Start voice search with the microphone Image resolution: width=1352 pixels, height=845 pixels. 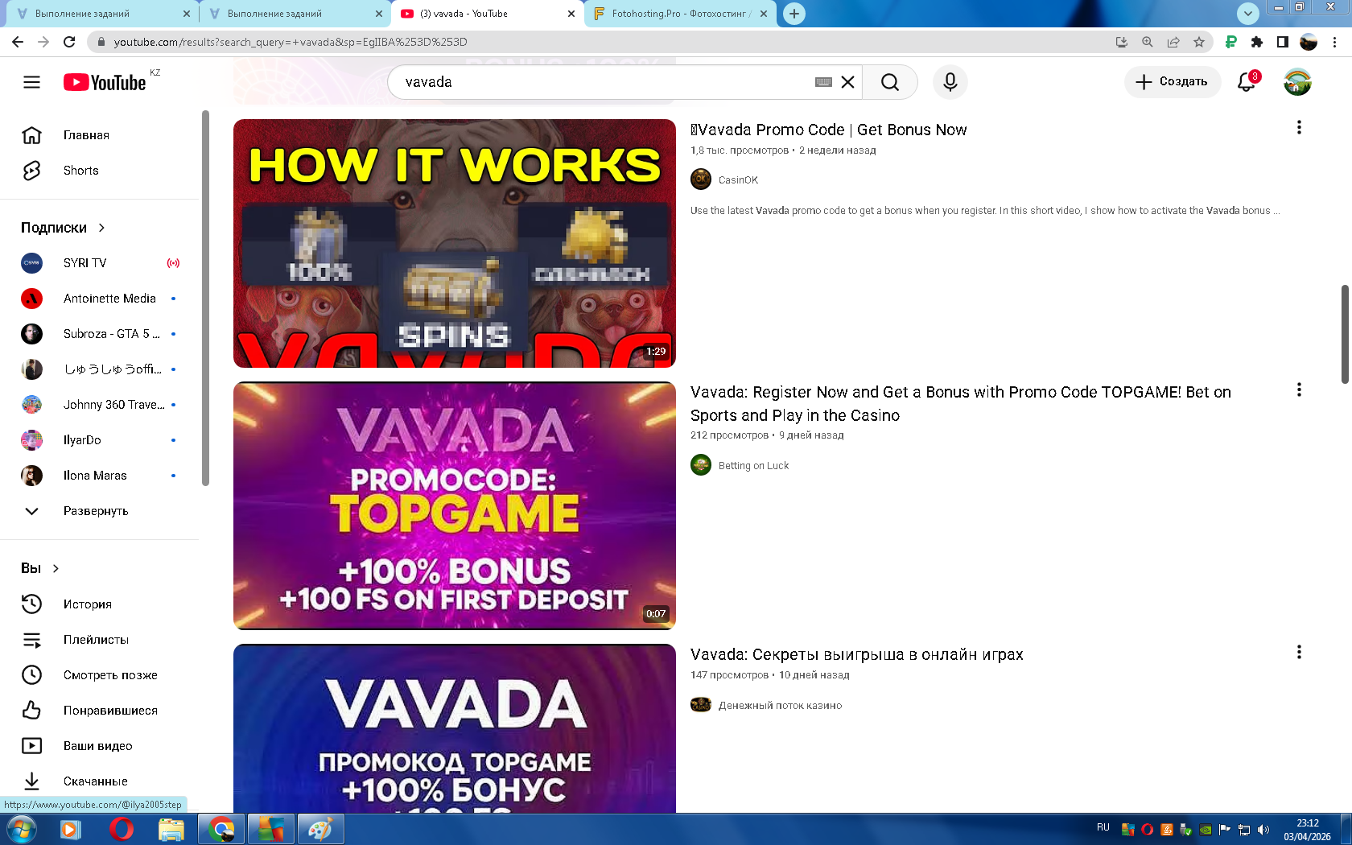pos(950,82)
